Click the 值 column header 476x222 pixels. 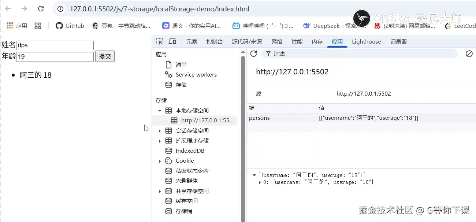[397, 108]
